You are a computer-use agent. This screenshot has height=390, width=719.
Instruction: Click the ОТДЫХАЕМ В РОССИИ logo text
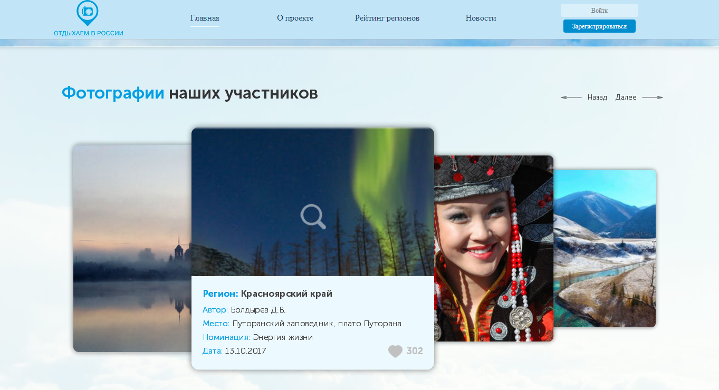89,33
